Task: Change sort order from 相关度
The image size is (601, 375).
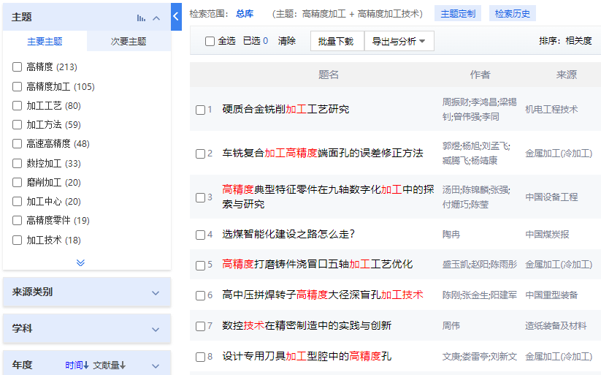Action: 579,41
